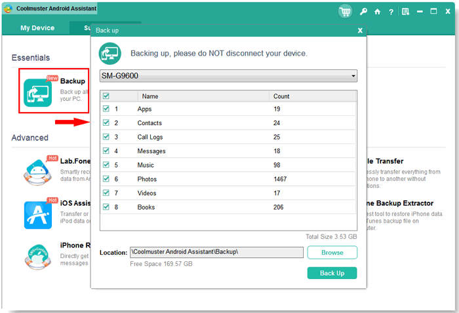Start backup with the Back Up button
The width and height of the screenshot is (459, 313).
point(332,273)
